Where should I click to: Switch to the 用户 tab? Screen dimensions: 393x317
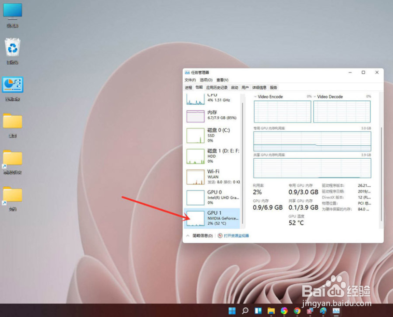[x=245, y=87]
